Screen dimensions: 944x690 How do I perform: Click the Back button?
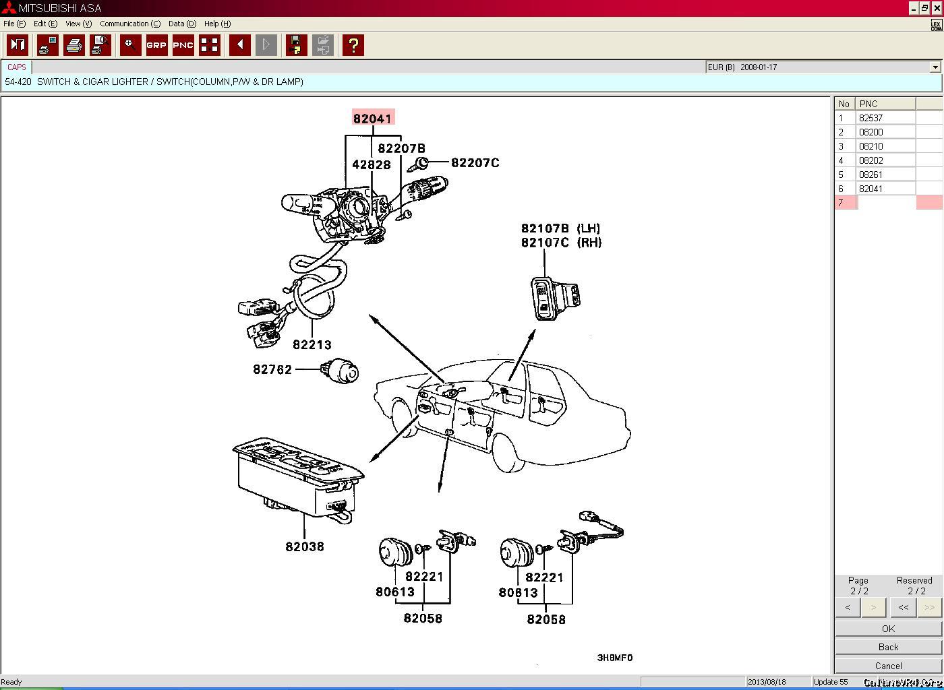pos(888,647)
